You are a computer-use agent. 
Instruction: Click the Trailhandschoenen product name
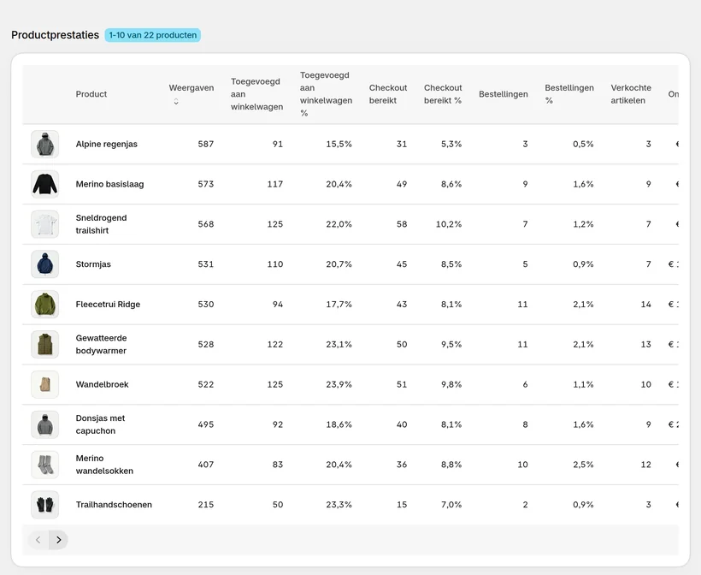click(114, 504)
